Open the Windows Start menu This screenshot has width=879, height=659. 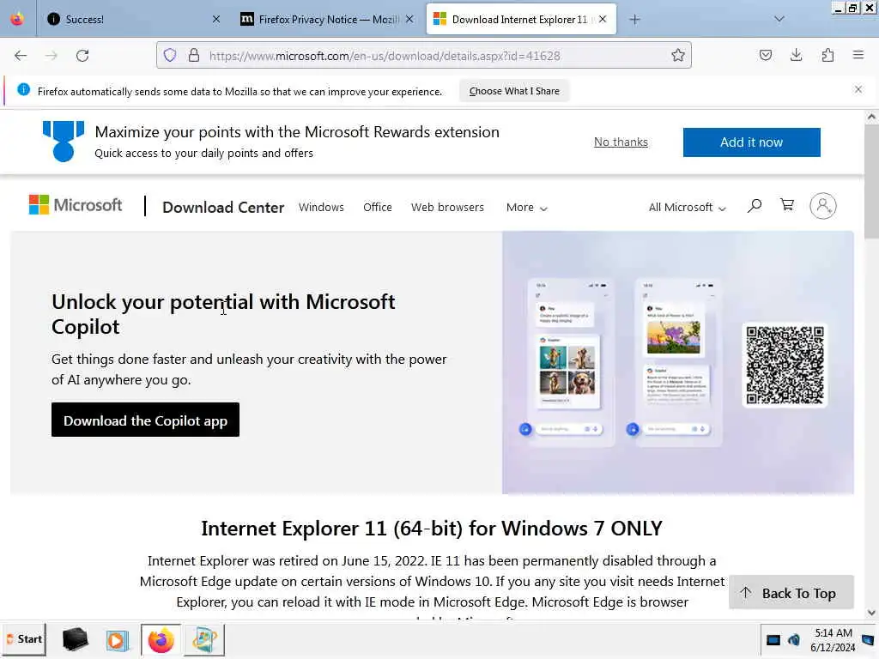[x=24, y=639]
